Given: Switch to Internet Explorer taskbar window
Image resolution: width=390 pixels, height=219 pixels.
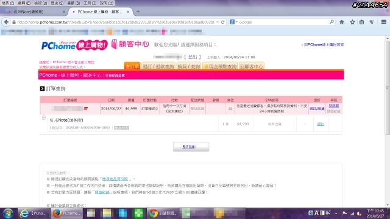Looking at the screenshot, I should 34,214.
